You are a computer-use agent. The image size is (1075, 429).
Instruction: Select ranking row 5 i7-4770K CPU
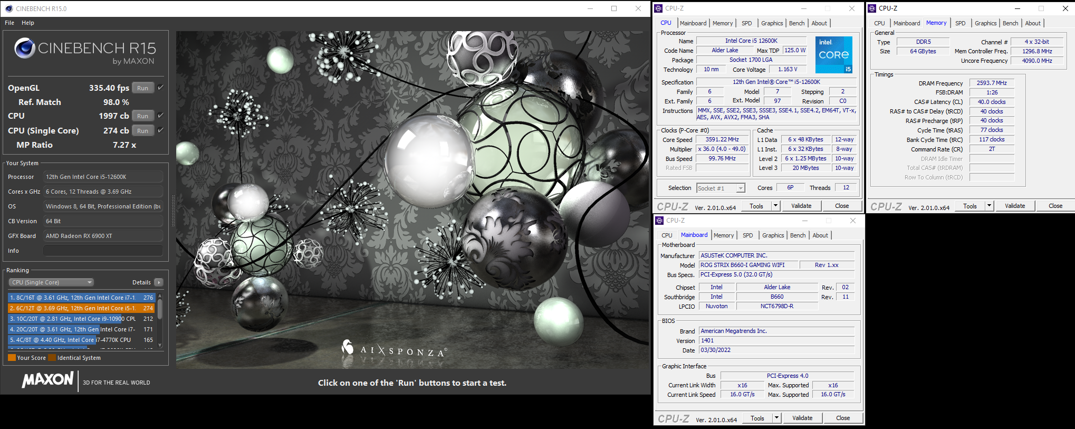(x=81, y=340)
